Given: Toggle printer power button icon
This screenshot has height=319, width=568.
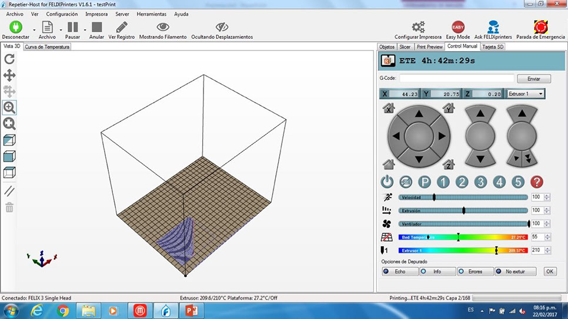Looking at the screenshot, I should (387, 182).
